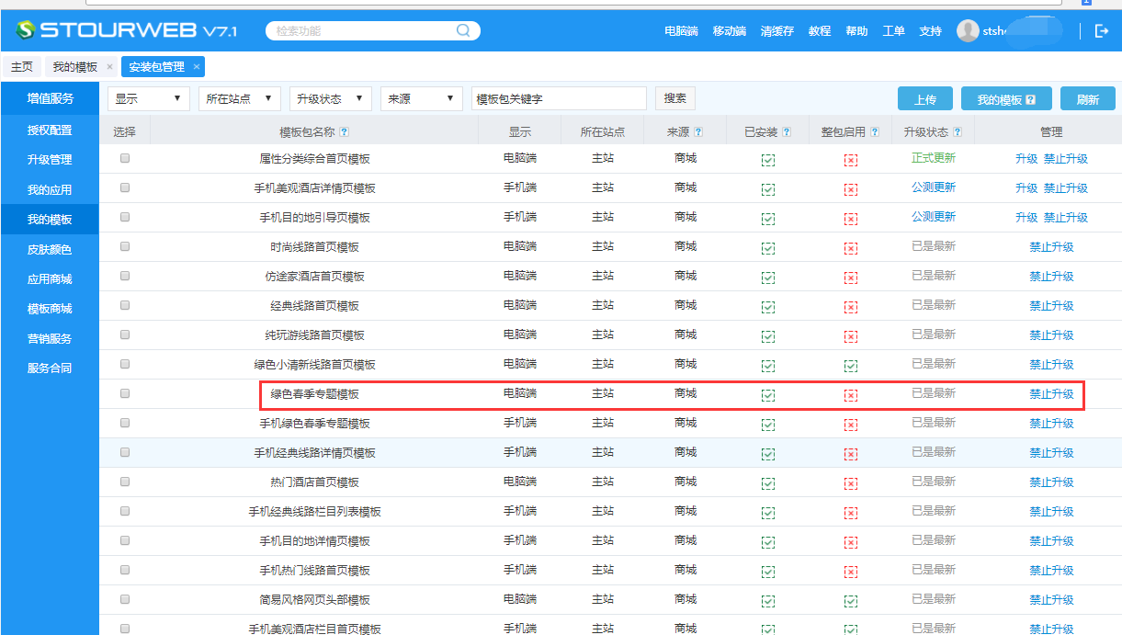This screenshot has height=635, width=1122.
Task: Close the 安装包管理 tab
Action: [197, 67]
